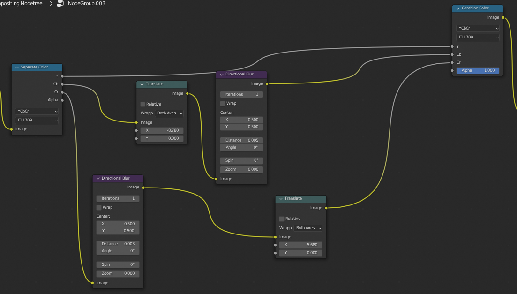Click the Alpha output socket on Separate Color
Image resolution: width=517 pixels, height=294 pixels.
[x=62, y=100]
